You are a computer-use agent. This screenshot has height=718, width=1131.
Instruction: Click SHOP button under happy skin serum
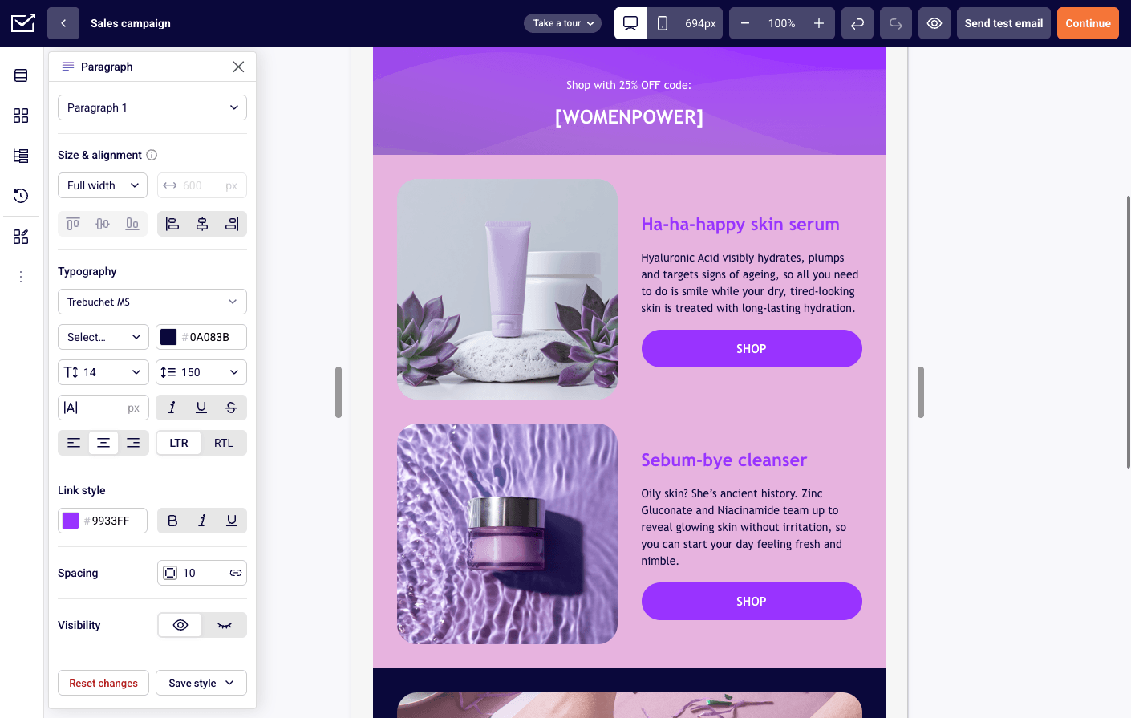click(x=752, y=348)
